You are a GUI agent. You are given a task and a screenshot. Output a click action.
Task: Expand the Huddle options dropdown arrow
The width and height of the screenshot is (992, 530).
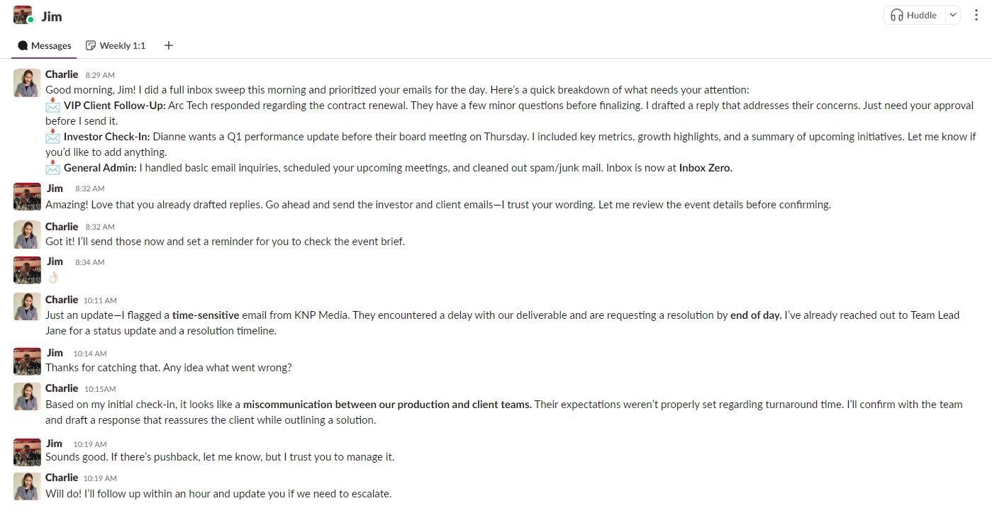click(953, 15)
